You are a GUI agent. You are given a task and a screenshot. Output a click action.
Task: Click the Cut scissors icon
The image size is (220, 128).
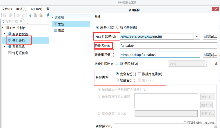point(30,15)
